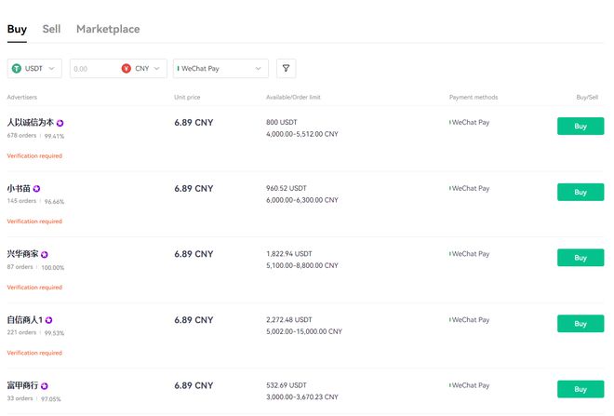Image resolution: width=614 pixels, height=416 pixels.
Task: Click the USDT coin icon
Action: tap(17, 68)
